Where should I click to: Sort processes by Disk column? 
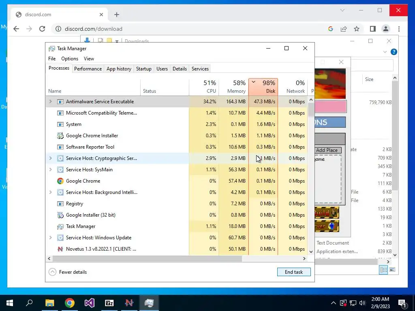coord(263,87)
